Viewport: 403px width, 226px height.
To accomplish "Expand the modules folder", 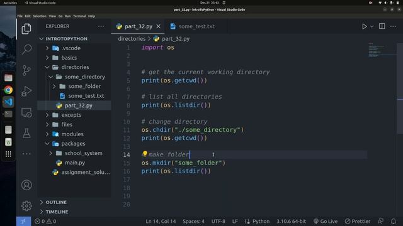I will (74, 134).
